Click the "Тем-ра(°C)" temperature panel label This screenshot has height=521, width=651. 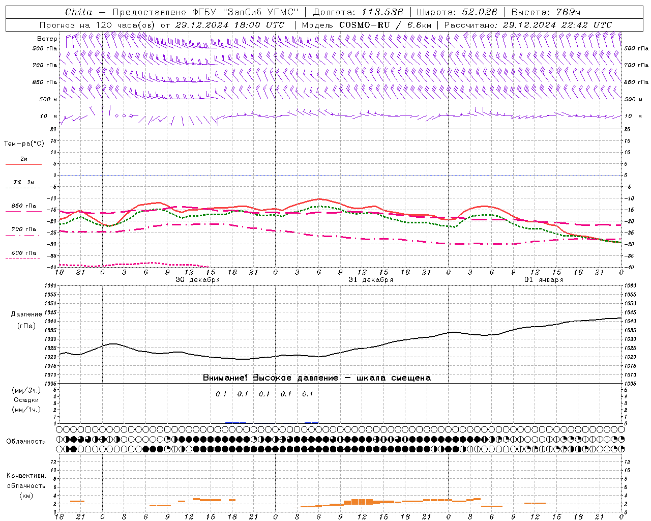24,144
